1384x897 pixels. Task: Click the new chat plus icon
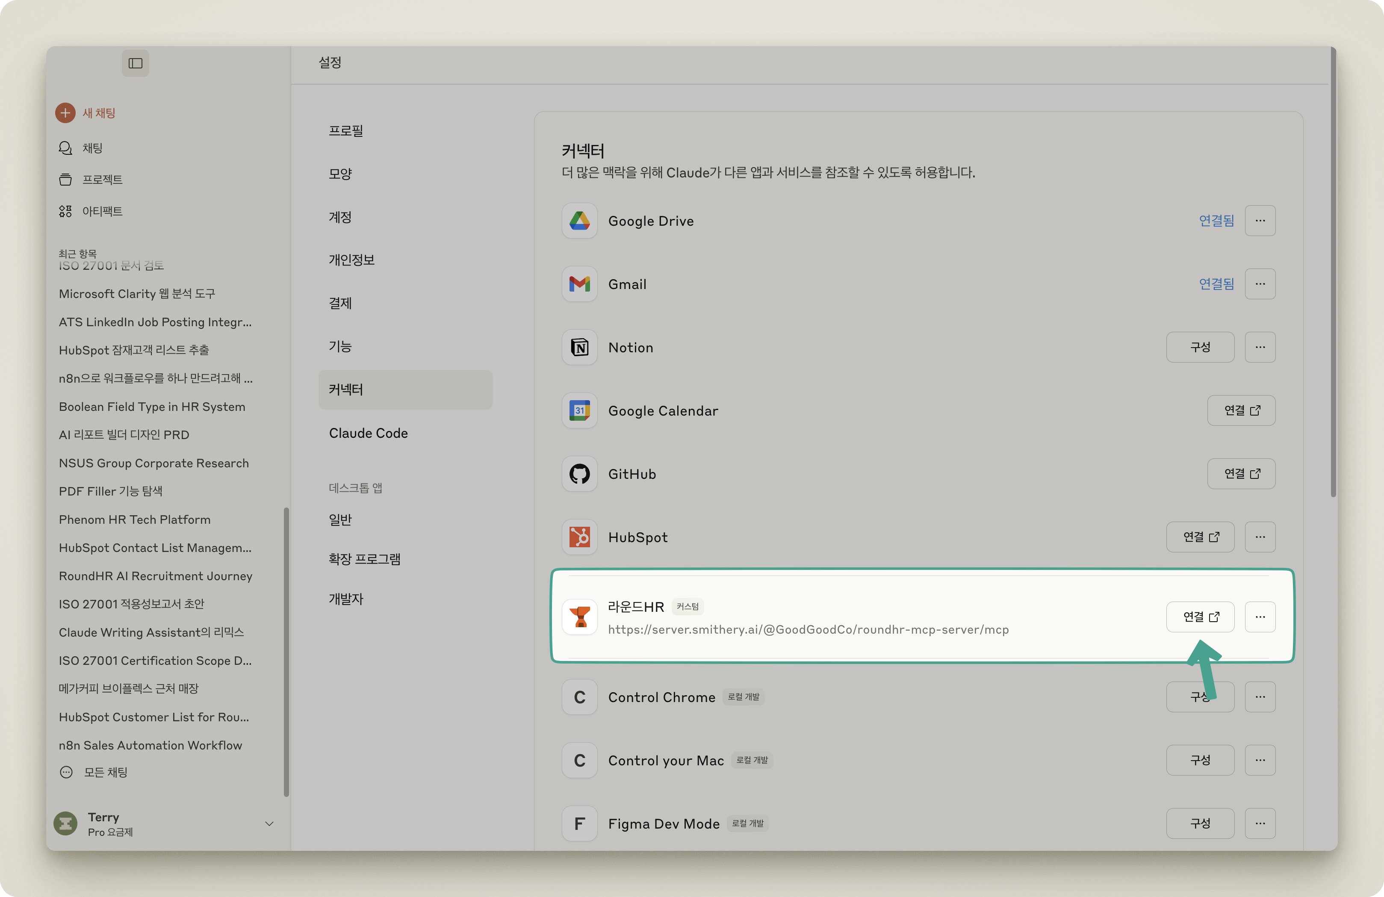(x=65, y=113)
